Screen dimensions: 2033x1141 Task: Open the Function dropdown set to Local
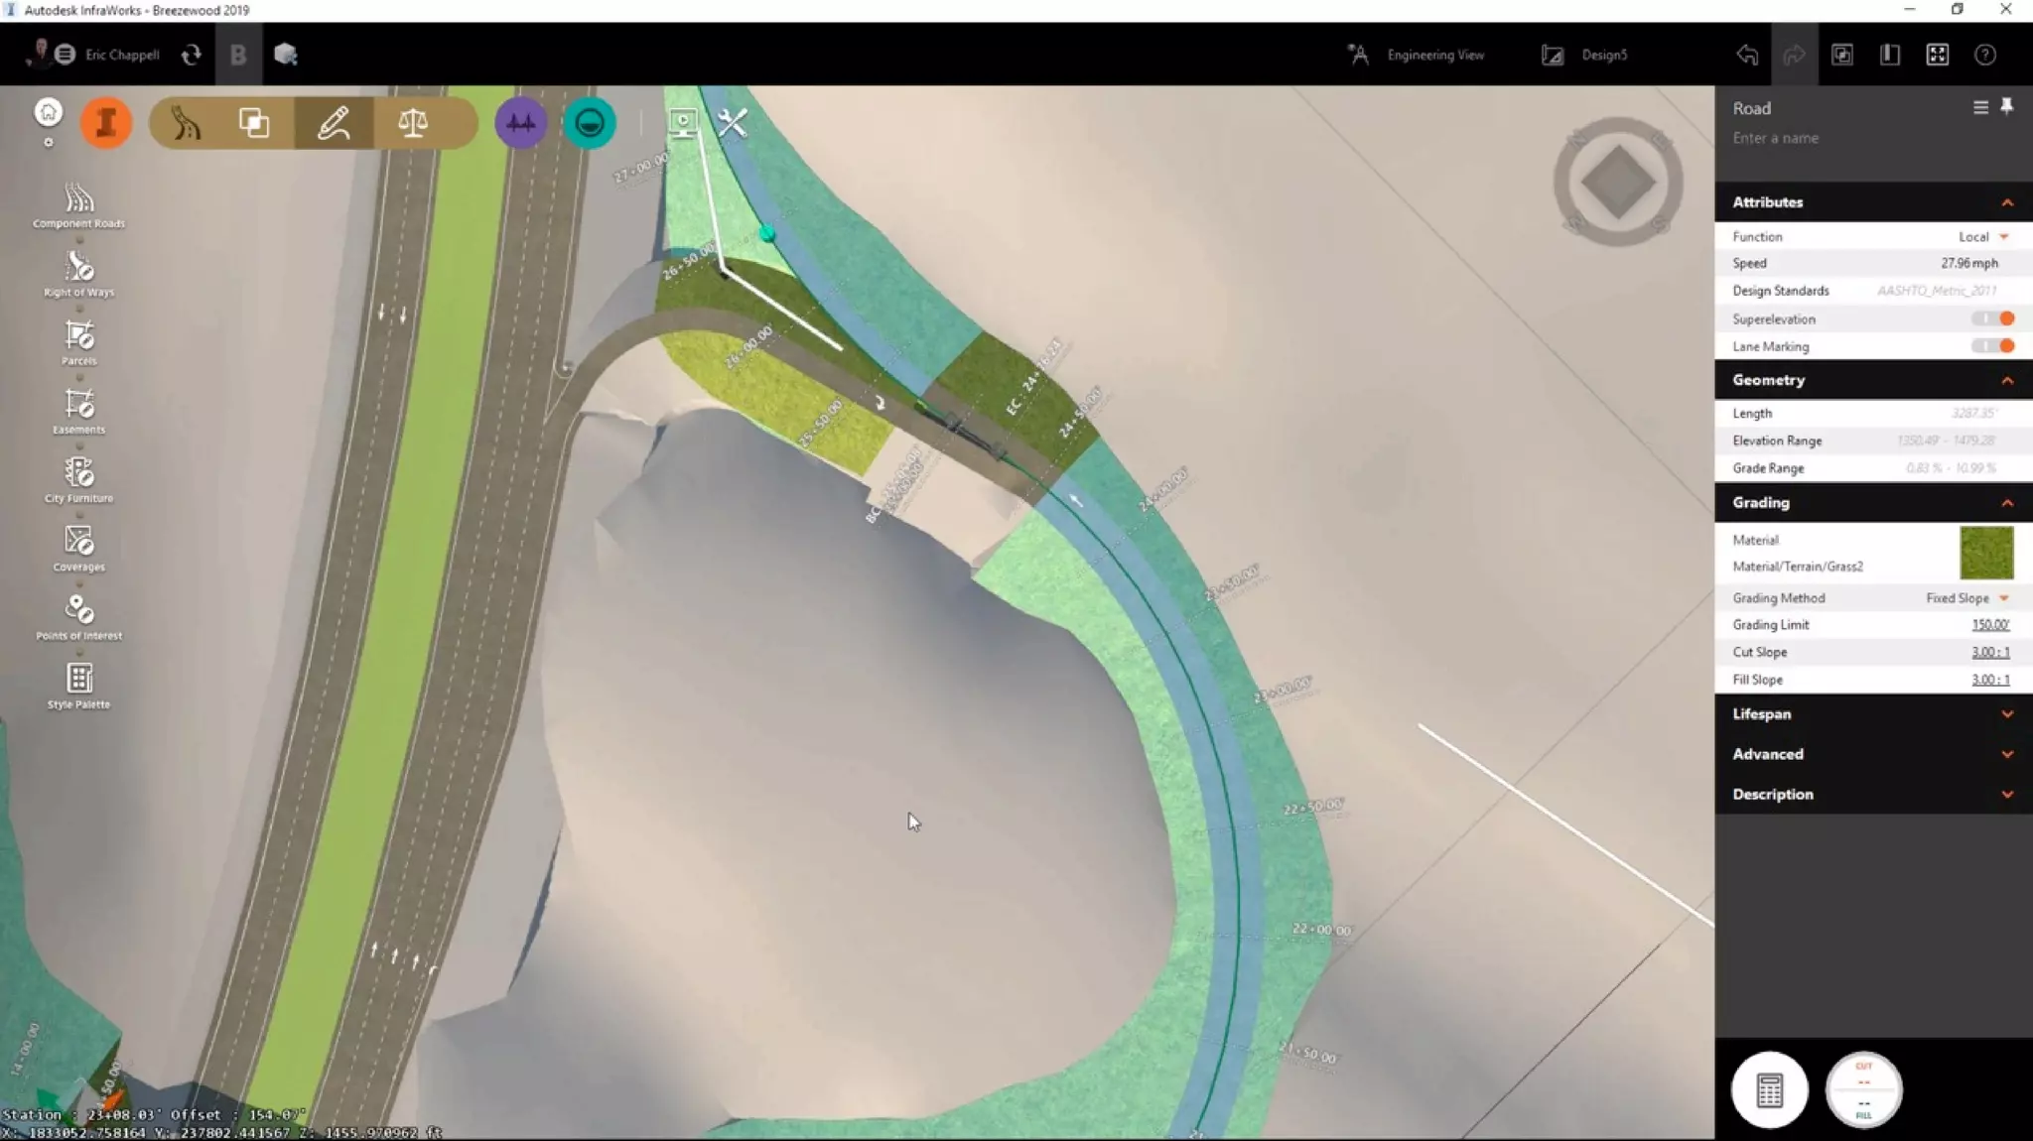click(1983, 237)
